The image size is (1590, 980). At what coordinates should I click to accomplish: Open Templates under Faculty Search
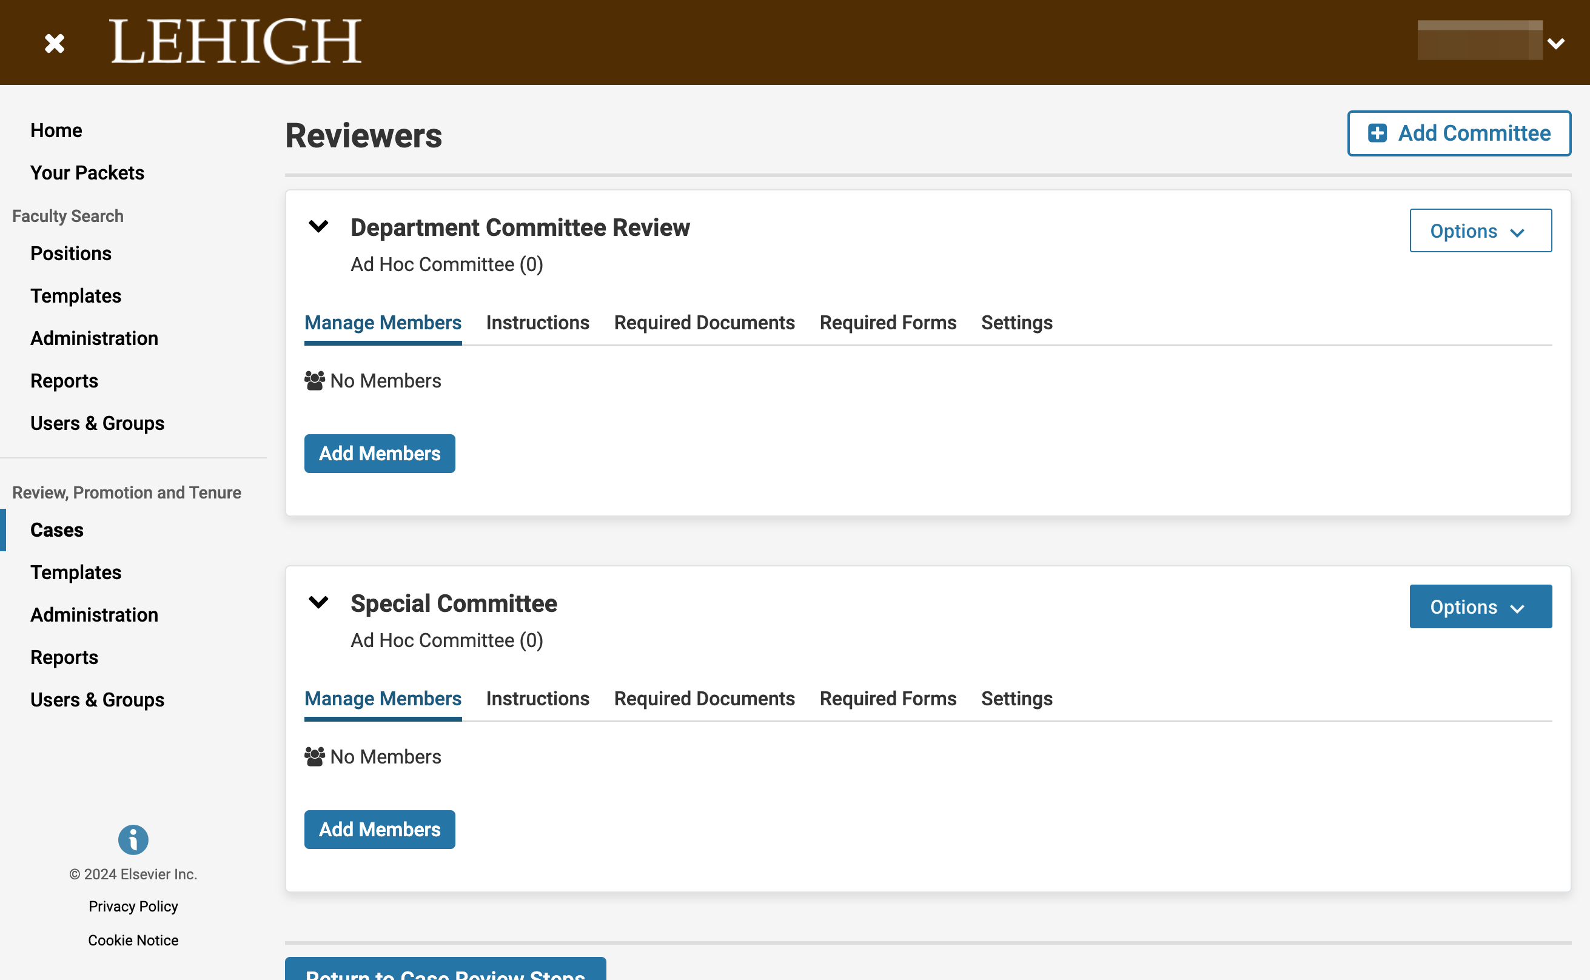[x=76, y=296]
